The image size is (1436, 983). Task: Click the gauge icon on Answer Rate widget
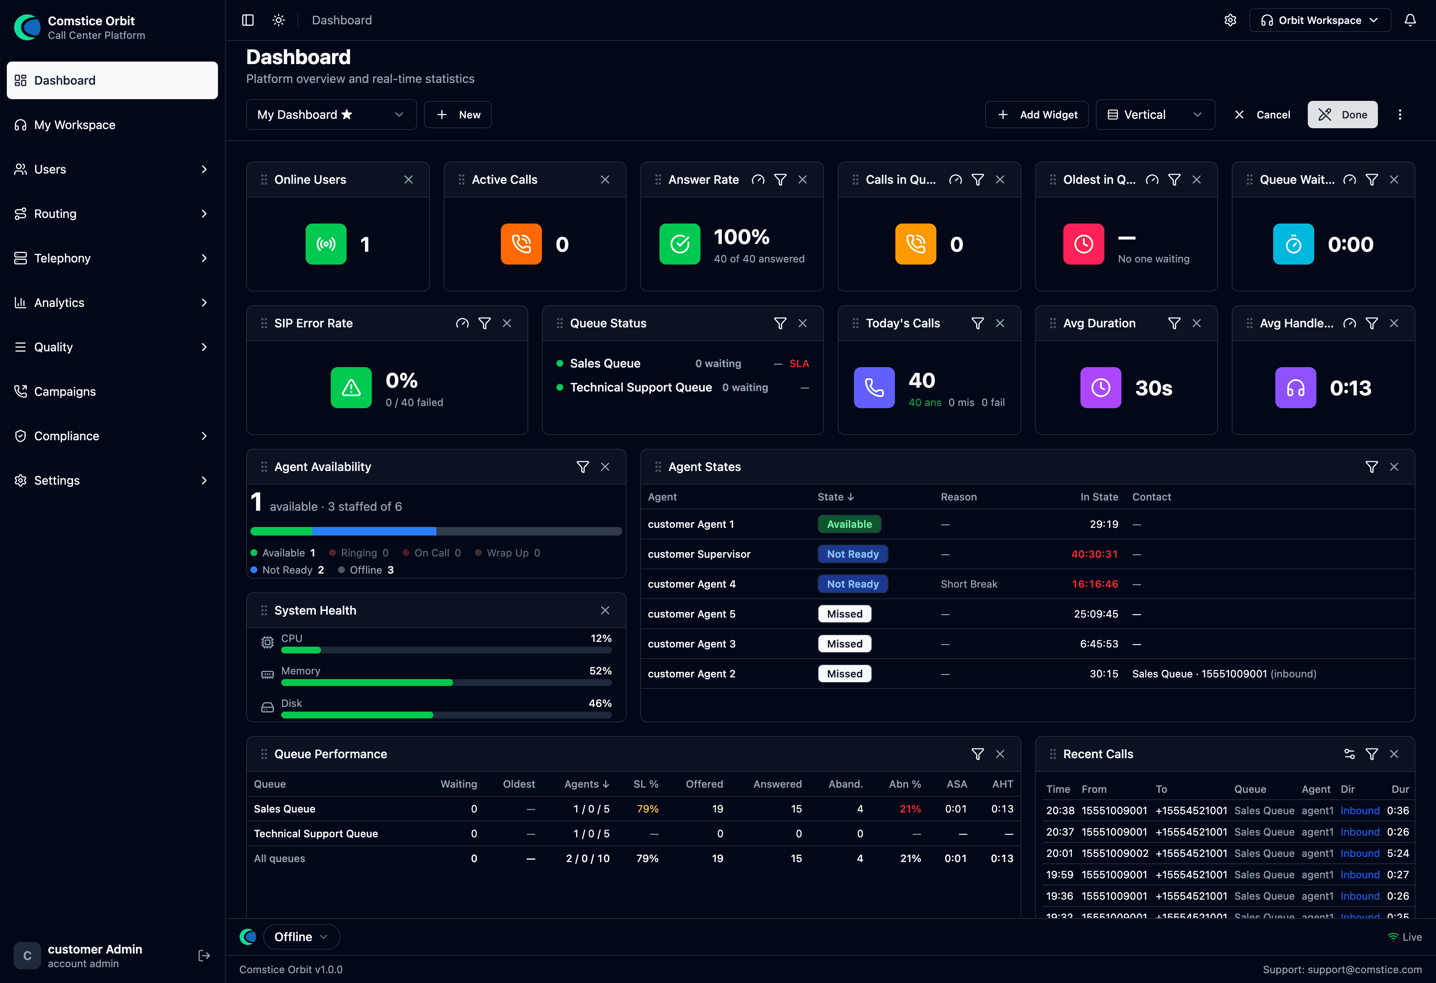coord(758,180)
